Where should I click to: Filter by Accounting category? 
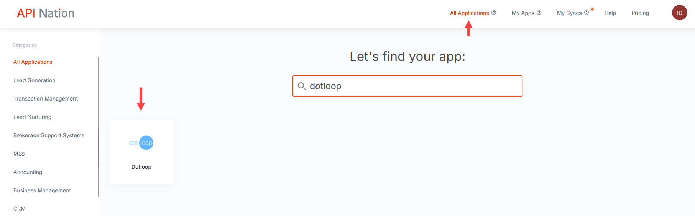point(28,172)
